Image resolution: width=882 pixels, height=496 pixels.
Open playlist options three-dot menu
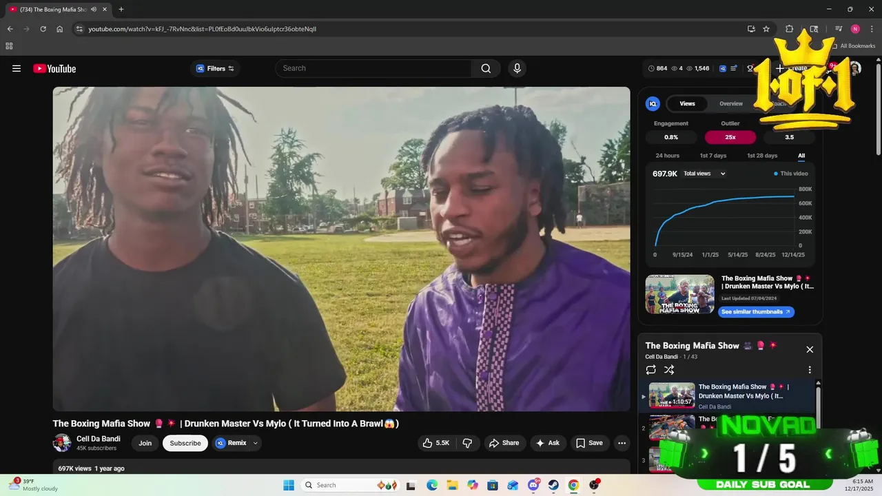[810, 370]
